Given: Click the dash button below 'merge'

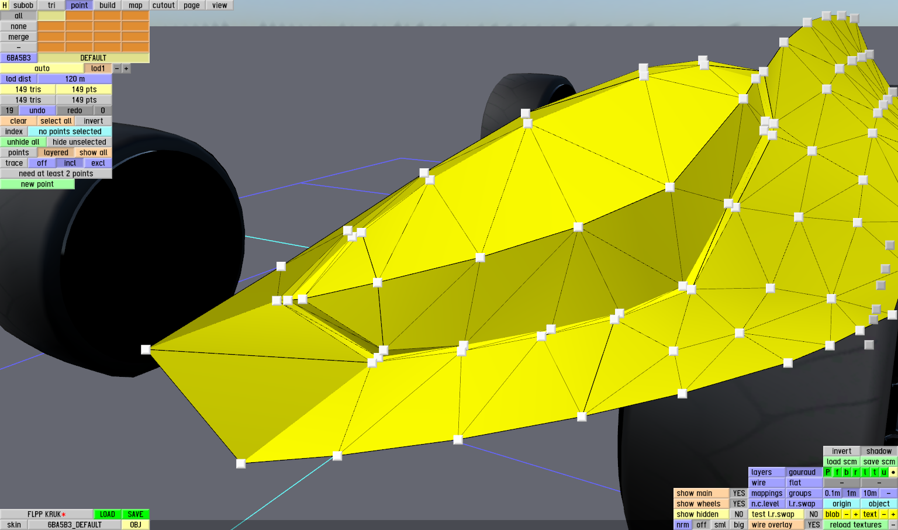Looking at the screenshot, I should coord(19,47).
